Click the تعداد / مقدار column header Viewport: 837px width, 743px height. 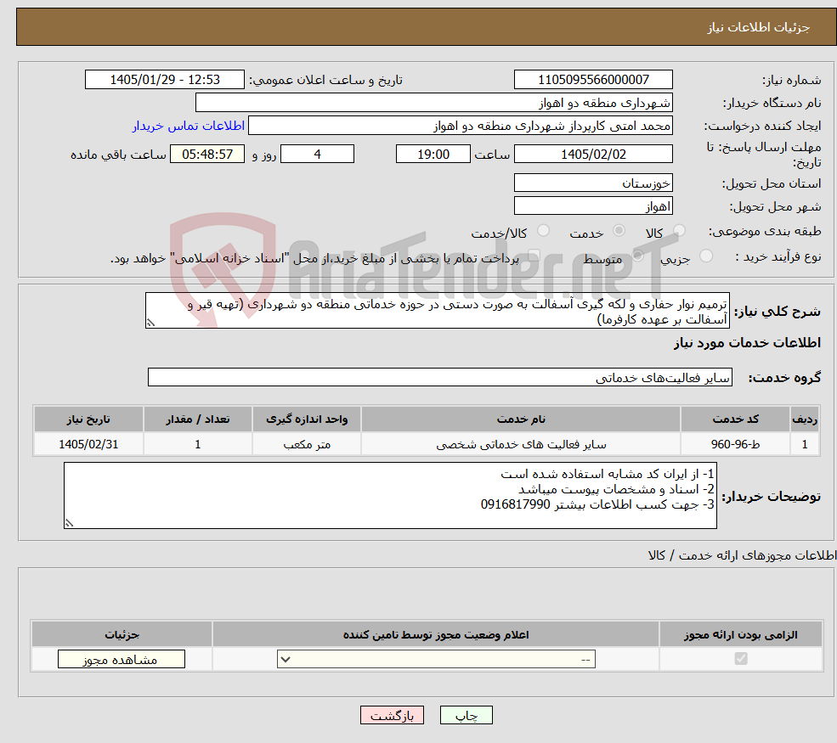(197, 419)
